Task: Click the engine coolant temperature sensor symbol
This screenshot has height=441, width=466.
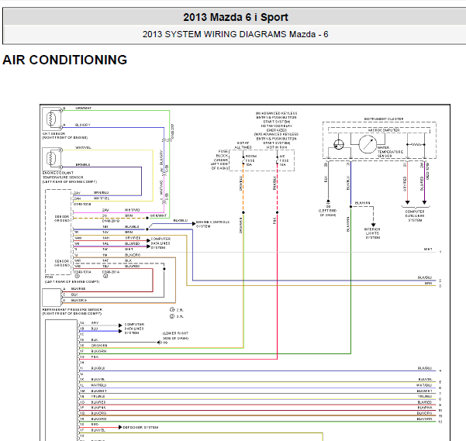Action: coord(51,158)
